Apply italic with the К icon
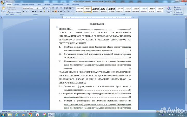Image resolution: width=187 pixels, height=117 pixels. pos(26,11)
